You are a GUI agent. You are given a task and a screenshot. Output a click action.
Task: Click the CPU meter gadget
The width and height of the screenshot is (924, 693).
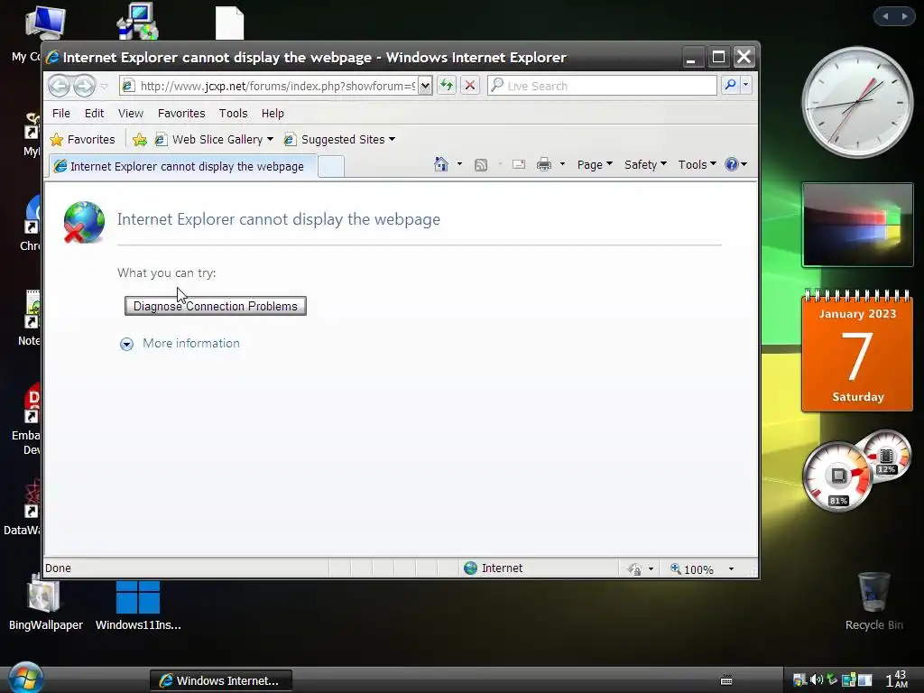[837, 476]
